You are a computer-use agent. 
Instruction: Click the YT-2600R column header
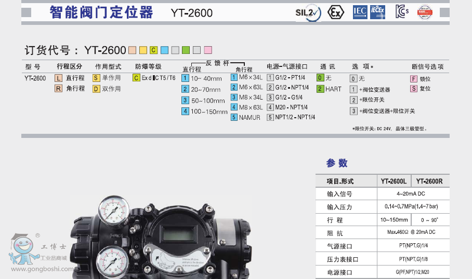click(429, 181)
